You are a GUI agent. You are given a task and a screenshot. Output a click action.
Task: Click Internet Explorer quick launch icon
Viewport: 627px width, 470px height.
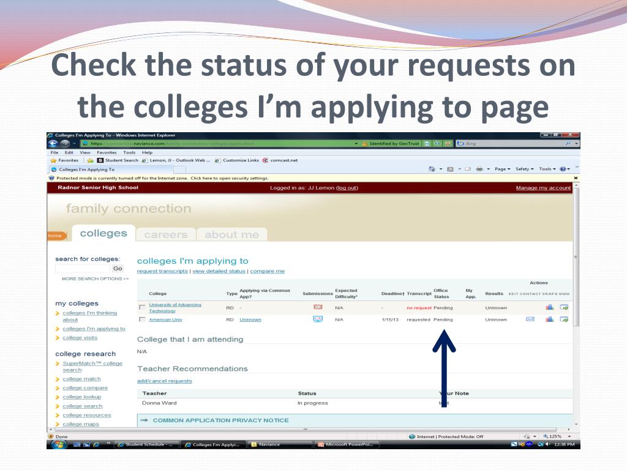tap(96, 444)
